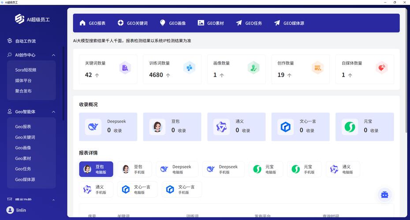The height and width of the screenshot is (220, 410).
Task: Click the home icon of GEO报表 tab
Action: (x=82, y=23)
